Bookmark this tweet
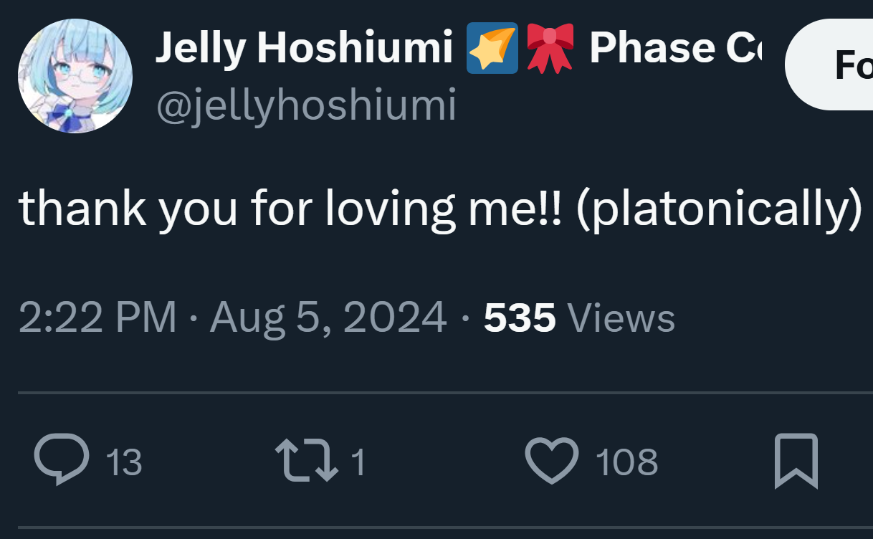This screenshot has width=873, height=539. (x=796, y=461)
